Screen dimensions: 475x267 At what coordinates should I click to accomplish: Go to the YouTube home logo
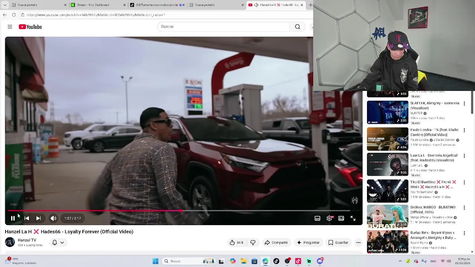[30, 27]
